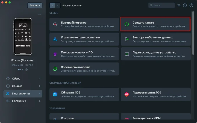197x123 pixels.
Task: Click the Экспорт выбранных данных icon
Action: pos(127,39)
